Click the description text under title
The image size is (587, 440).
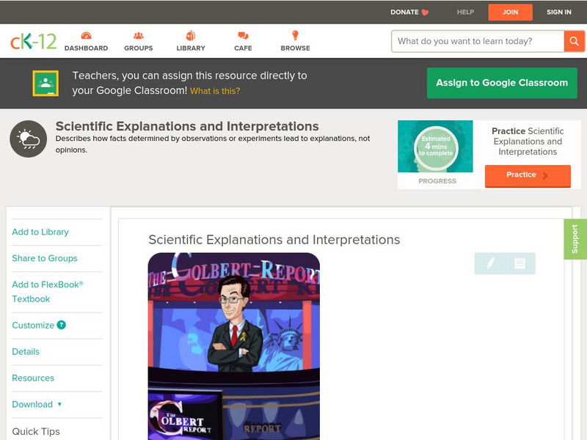(213, 144)
